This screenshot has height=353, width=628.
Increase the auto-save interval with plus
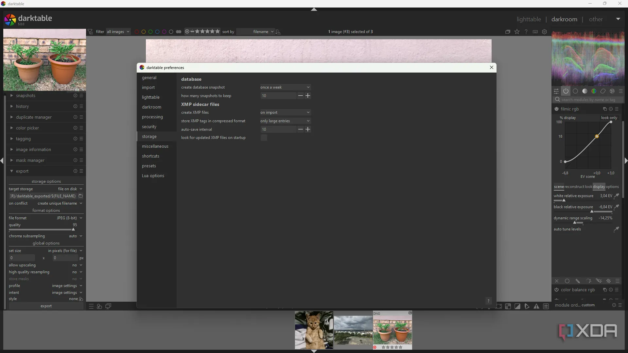point(308,129)
